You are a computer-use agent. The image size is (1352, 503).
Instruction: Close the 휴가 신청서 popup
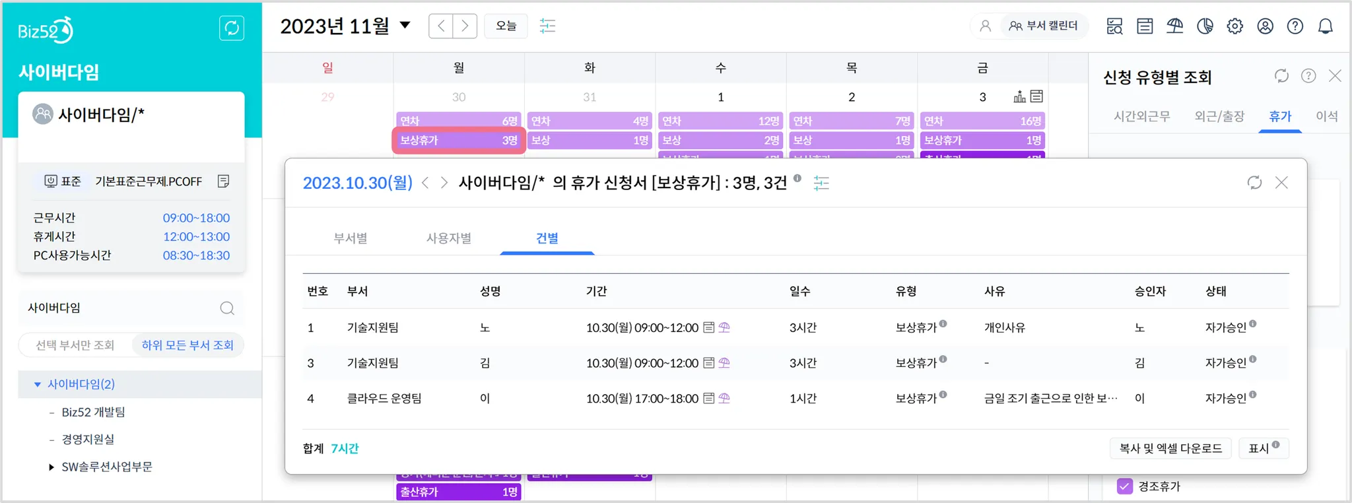1281,183
